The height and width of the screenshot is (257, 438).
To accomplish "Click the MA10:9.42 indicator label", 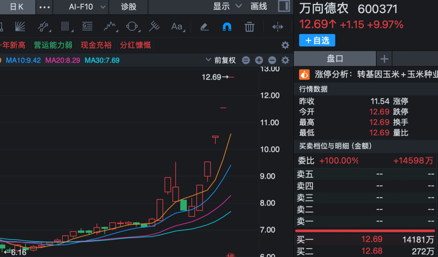I will point(23,61).
